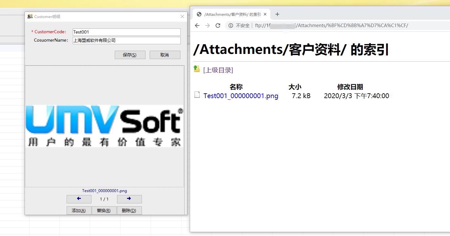Screen dimensions: 450x236
Task: Click the file icon beside Test001_000000001.png
Action: coord(197,95)
